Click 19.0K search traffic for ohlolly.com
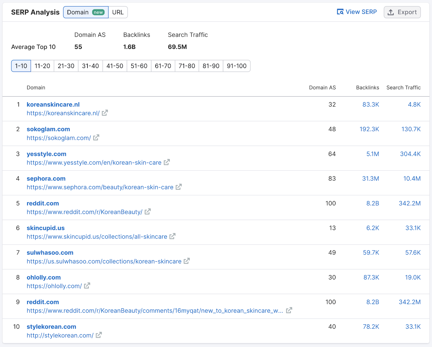This screenshot has height=347, width=432. pyautogui.click(x=413, y=277)
